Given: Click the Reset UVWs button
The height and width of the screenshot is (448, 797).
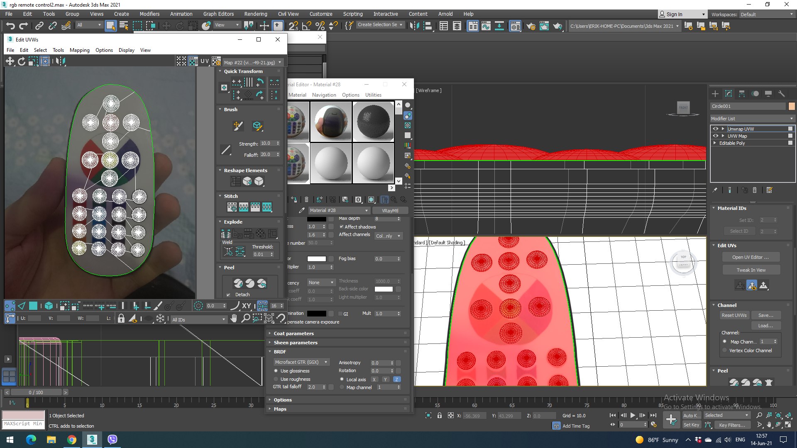Looking at the screenshot, I should pos(733,315).
